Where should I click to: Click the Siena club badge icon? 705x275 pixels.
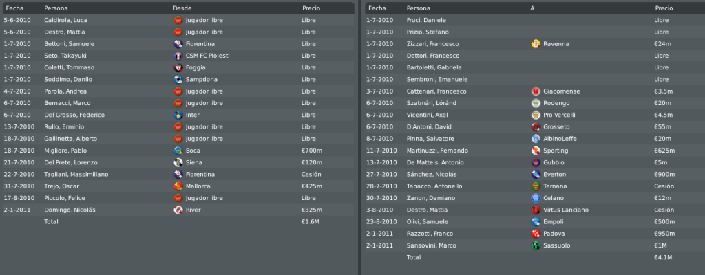(178, 162)
